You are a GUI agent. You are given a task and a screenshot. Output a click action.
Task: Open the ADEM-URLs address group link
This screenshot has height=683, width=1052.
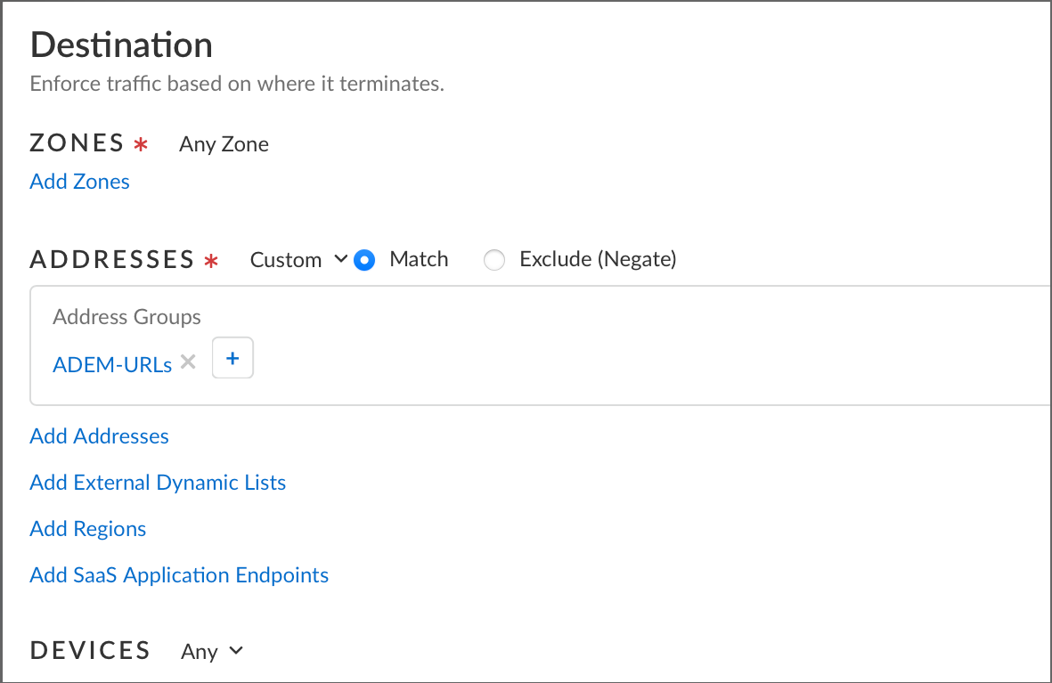112,364
